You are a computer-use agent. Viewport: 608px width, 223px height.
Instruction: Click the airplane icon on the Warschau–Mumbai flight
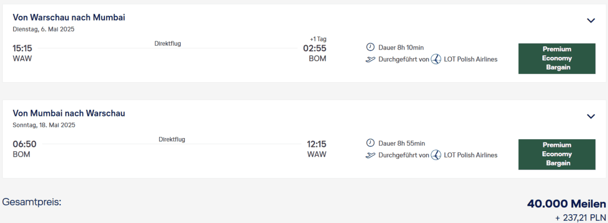point(370,59)
